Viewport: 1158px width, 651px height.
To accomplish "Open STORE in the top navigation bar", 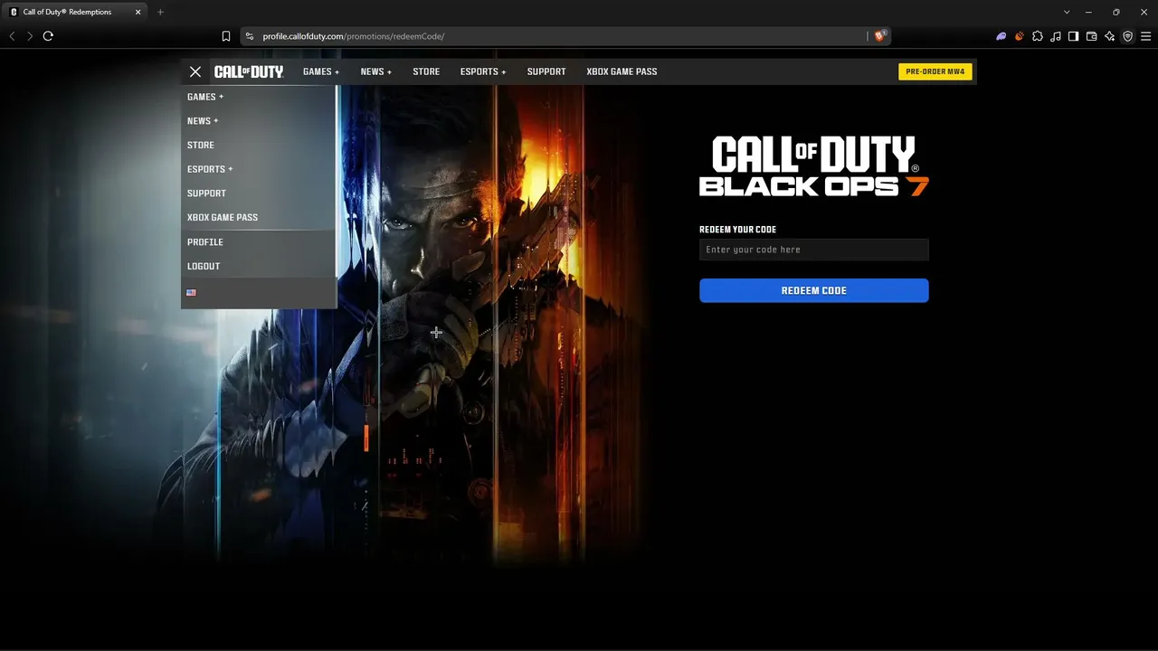I will 426,71.
